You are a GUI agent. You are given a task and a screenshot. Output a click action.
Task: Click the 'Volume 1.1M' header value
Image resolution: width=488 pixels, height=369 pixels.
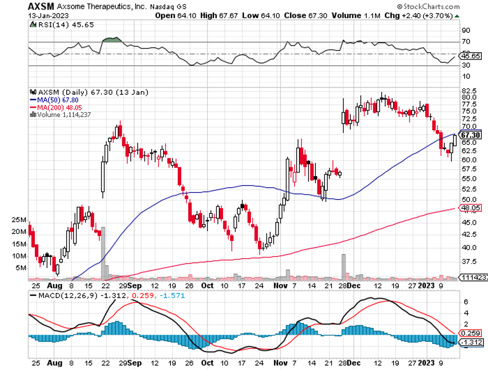(356, 16)
